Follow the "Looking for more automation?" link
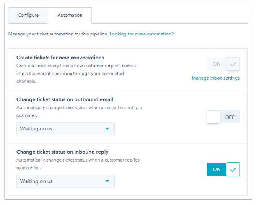The image size is (257, 205). click(x=142, y=34)
